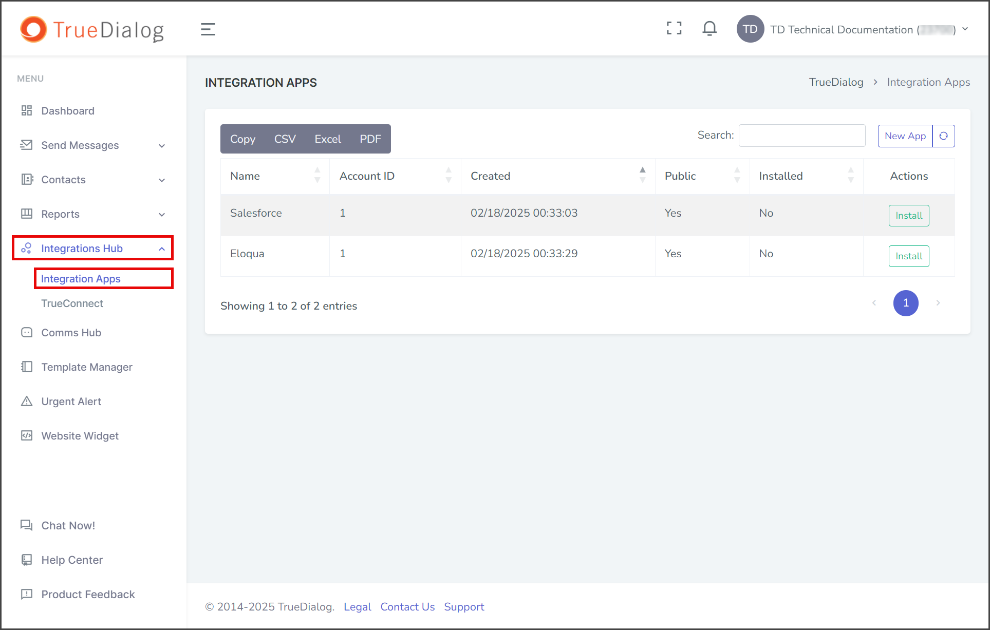
Task: Open the Legal footer link
Action: tap(357, 607)
